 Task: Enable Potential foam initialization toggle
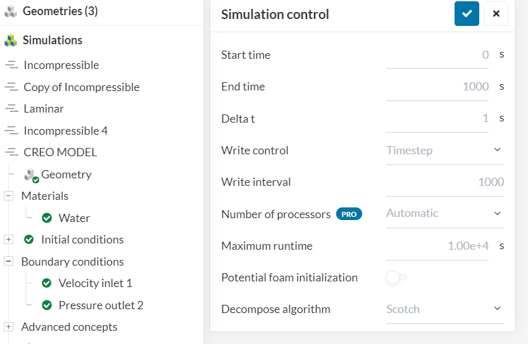(396, 278)
